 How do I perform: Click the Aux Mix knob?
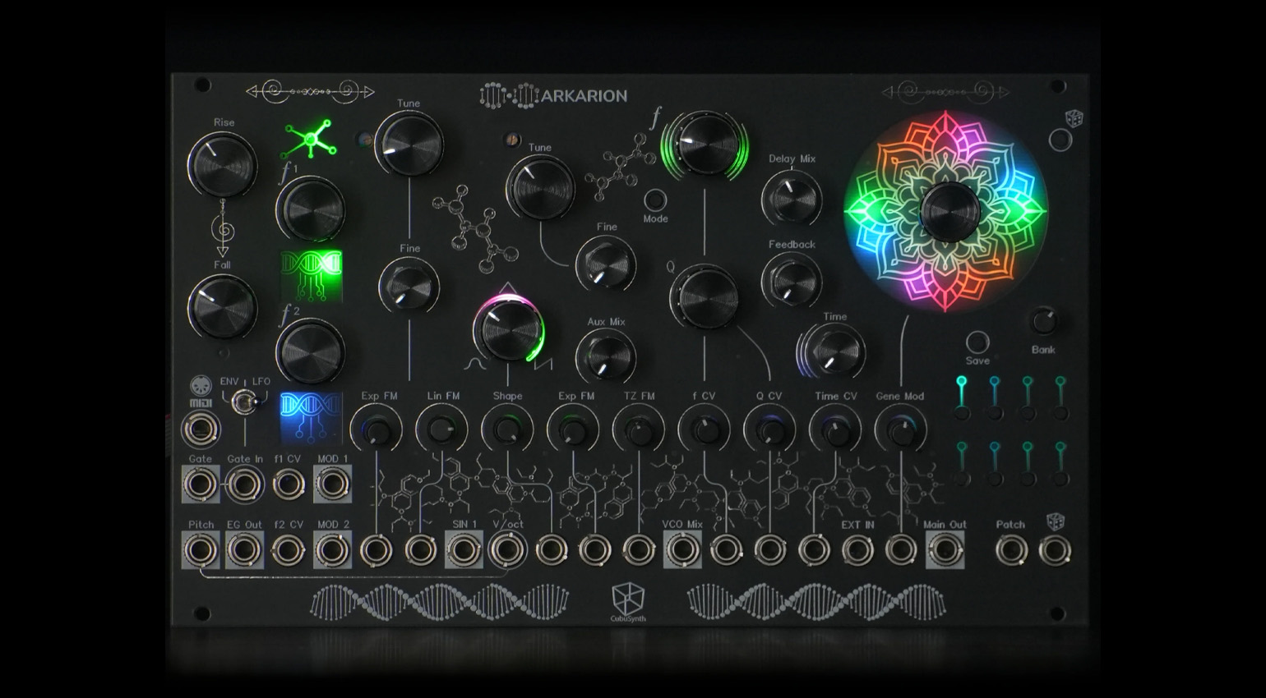606,358
